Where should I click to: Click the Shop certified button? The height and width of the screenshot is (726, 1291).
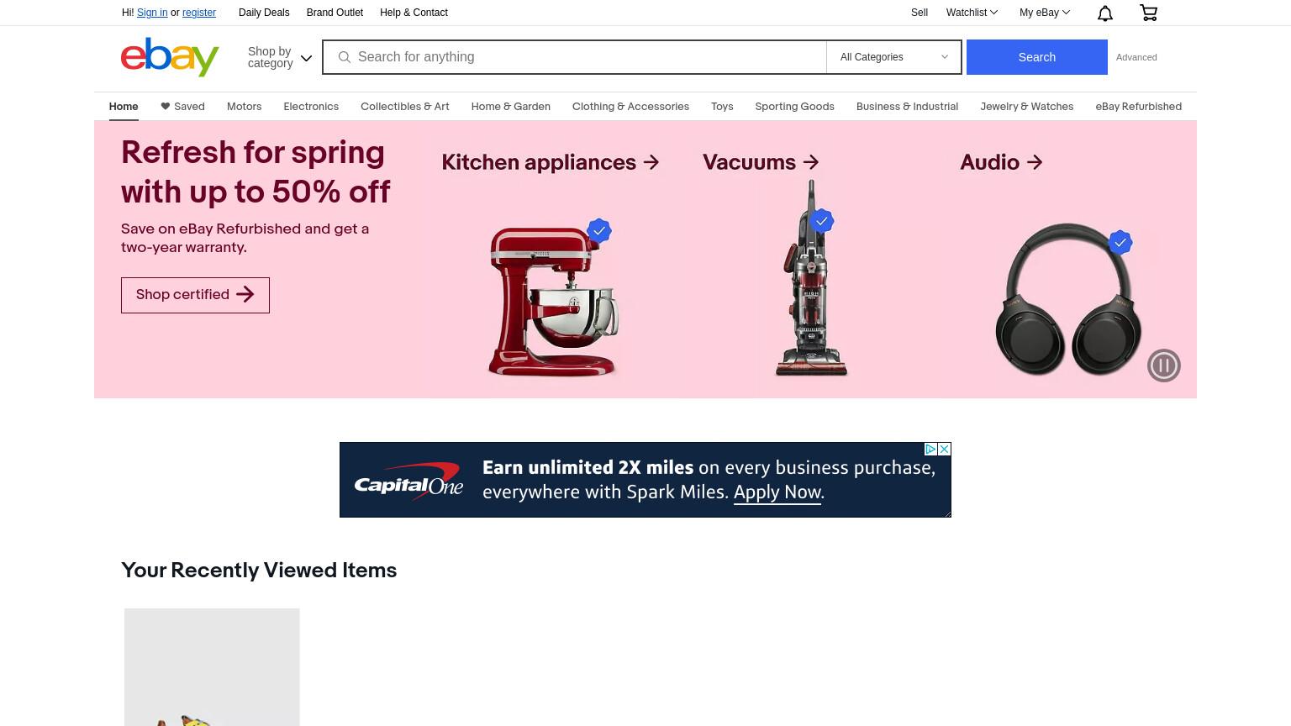(x=195, y=295)
